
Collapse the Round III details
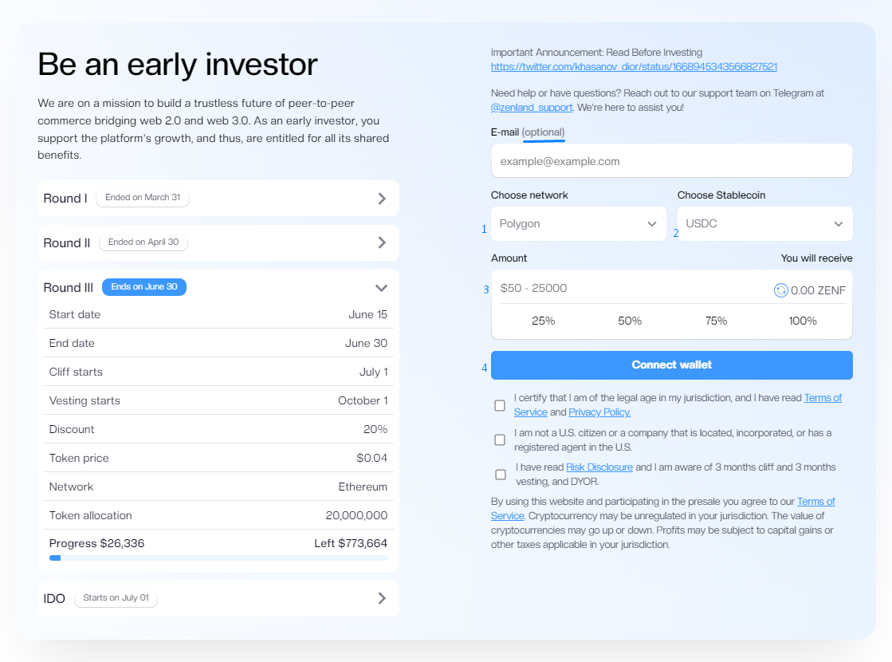[x=380, y=287]
